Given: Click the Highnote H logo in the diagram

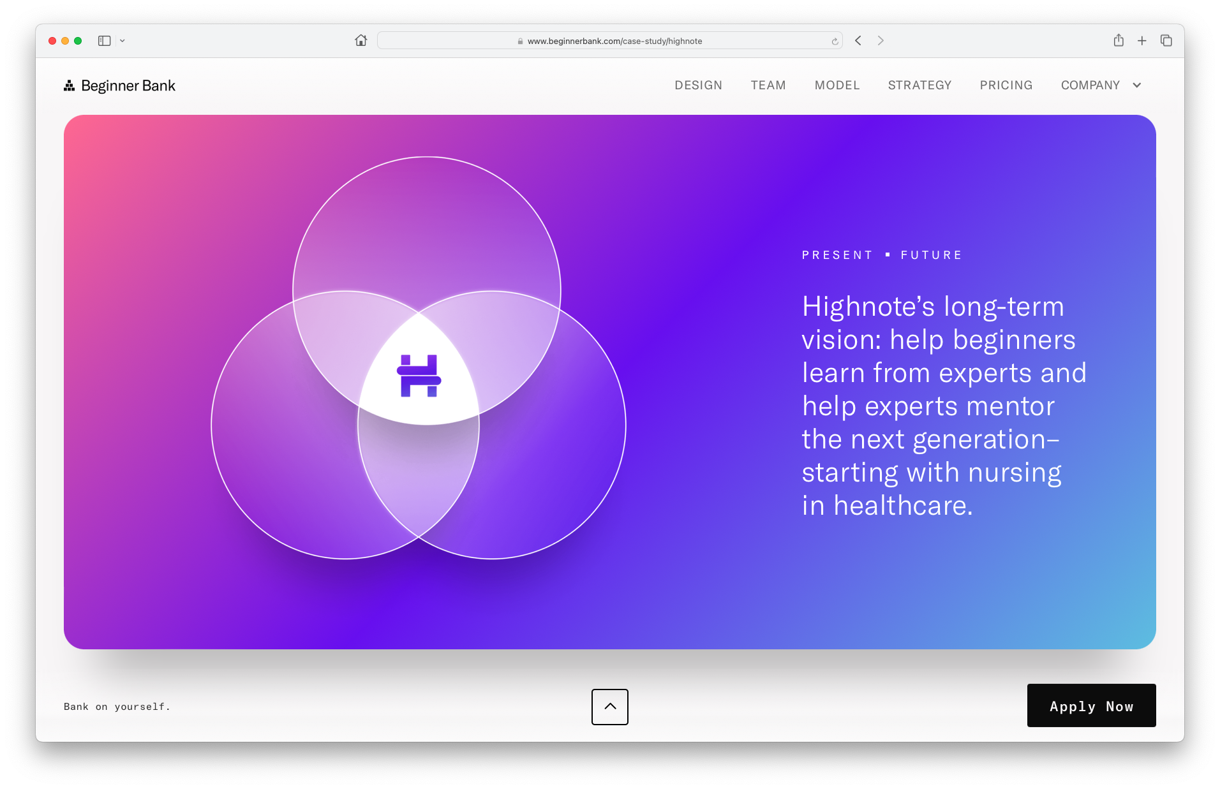Looking at the screenshot, I should click(x=419, y=376).
